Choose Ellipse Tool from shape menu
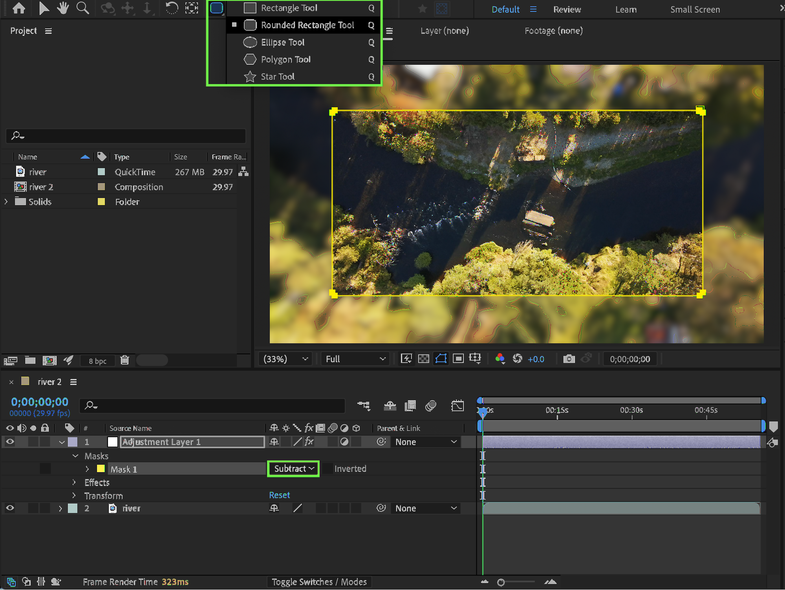Viewport: 785px width, 590px height. (282, 42)
